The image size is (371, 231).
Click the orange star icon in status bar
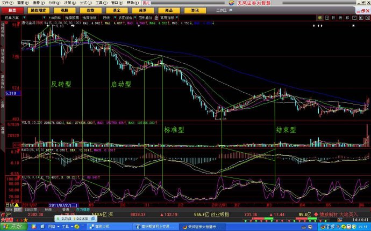pos(26,220)
